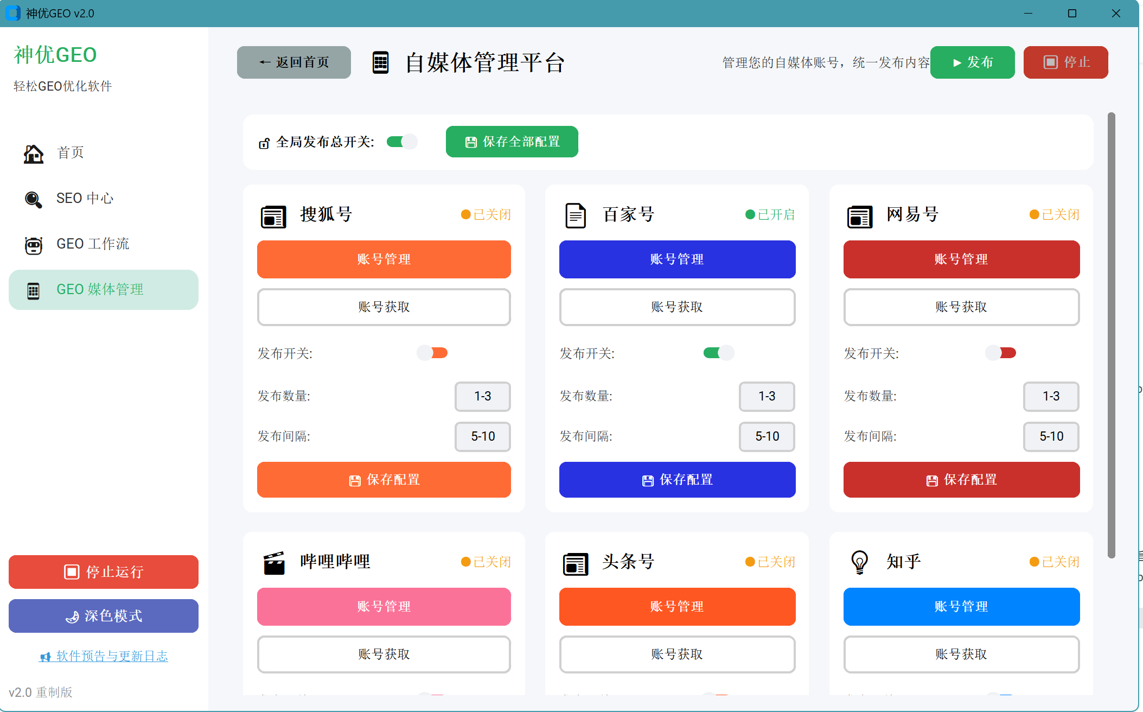Click 百家号 发布间隔 field showing 5-10

point(767,437)
